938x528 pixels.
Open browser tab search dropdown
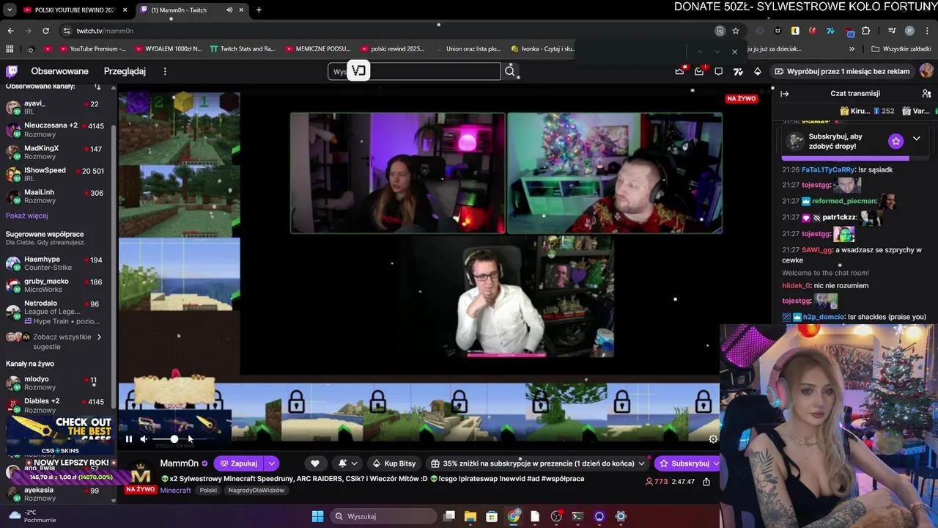pyautogui.click(x=10, y=10)
